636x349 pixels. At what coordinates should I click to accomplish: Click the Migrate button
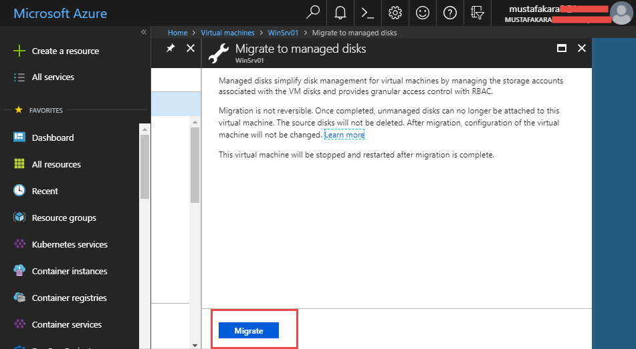(249, 330)
